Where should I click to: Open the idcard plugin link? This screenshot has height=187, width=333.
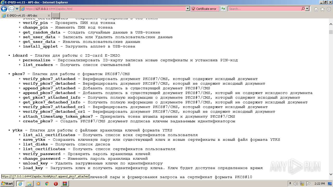click(20, 56)
